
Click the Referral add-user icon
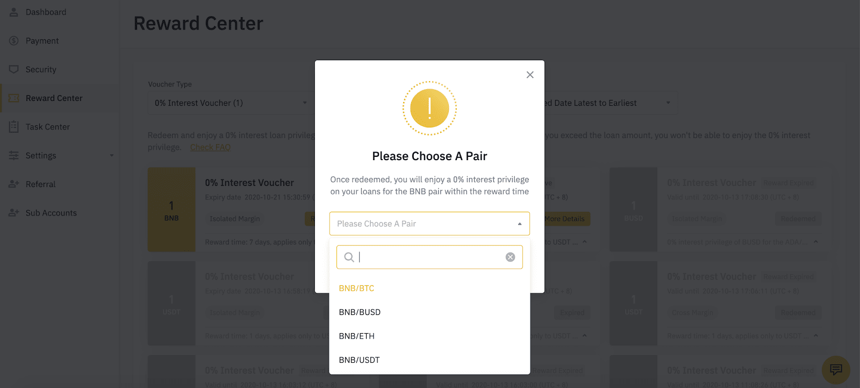click(14, 184)
